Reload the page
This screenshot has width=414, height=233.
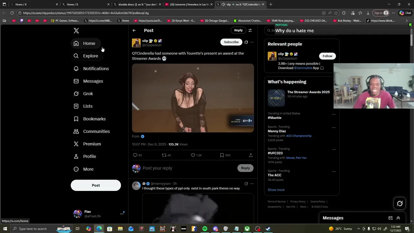12,13
